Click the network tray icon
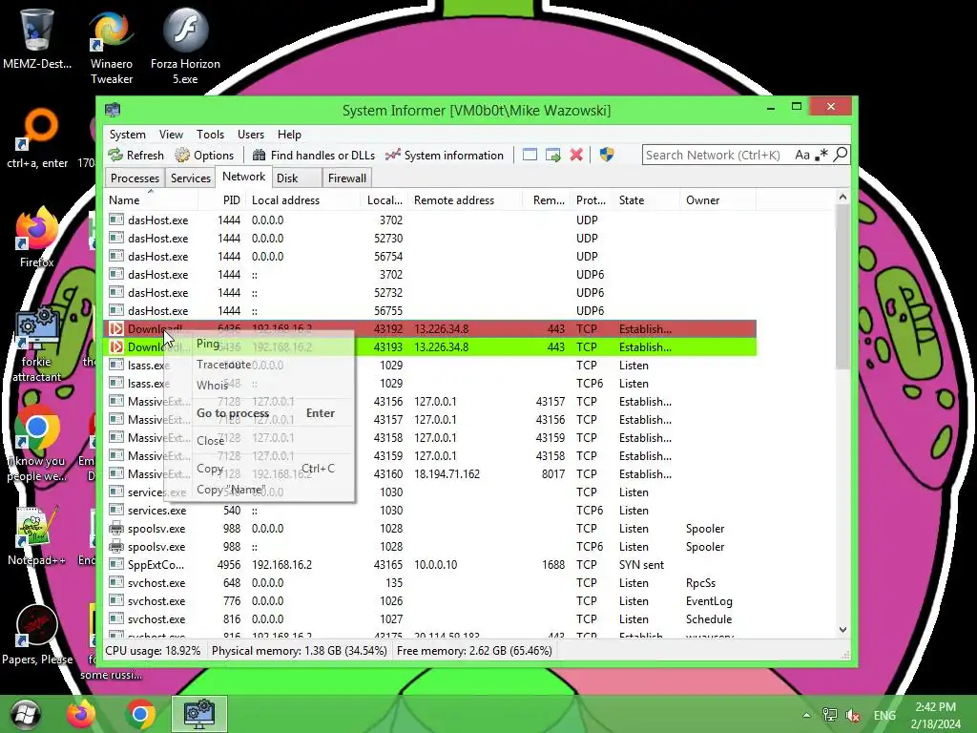Screen dimensions: 977x733 click(829, 715)
